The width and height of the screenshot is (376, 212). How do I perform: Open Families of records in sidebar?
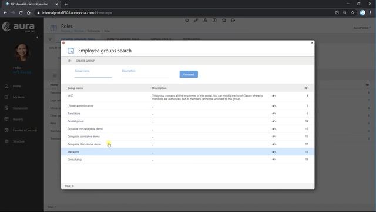(x=25, y=130)
